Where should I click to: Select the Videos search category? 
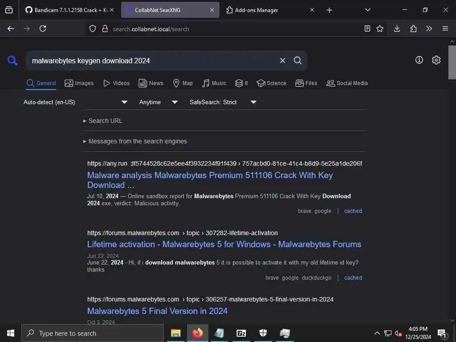(x=116, y=83)
